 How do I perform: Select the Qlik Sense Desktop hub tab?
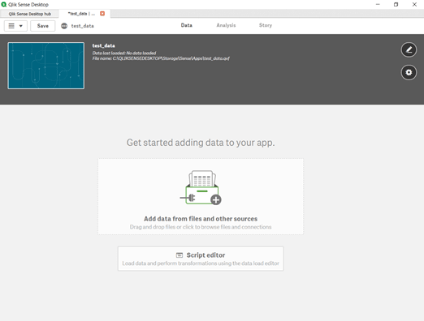coord(29,14)
